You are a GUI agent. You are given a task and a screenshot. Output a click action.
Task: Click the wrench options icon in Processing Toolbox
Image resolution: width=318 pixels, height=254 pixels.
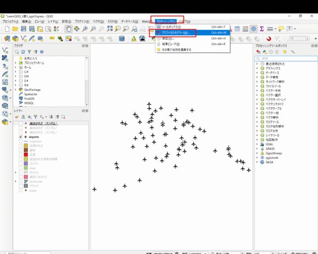pyautogui.click(x=293, y=52)
